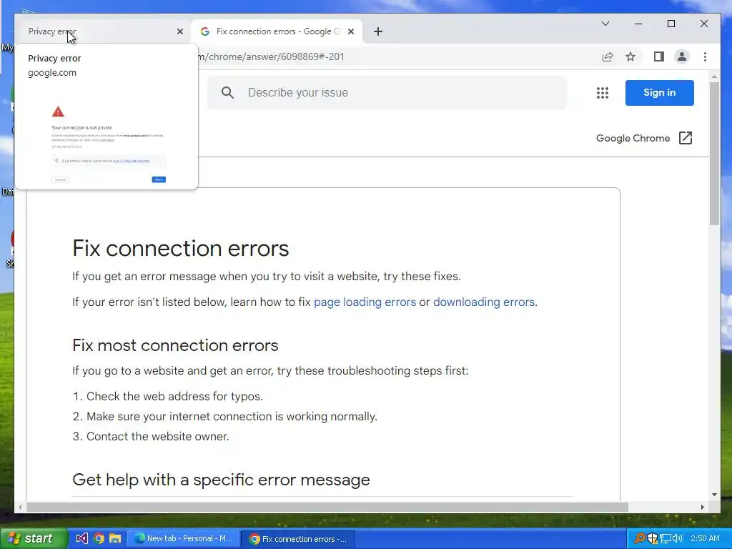Open a new tab with plus button
The height and width of the screenshot is (549, 732).
[x=378, y=31]
